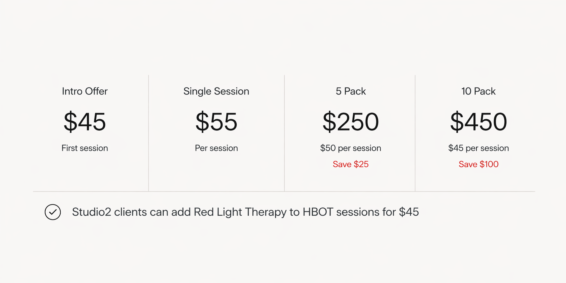Click the red Save $100 text
Image resolution: width=566 pixels, height=283 pixels.
pyautogui.click(x=478, y=164)
